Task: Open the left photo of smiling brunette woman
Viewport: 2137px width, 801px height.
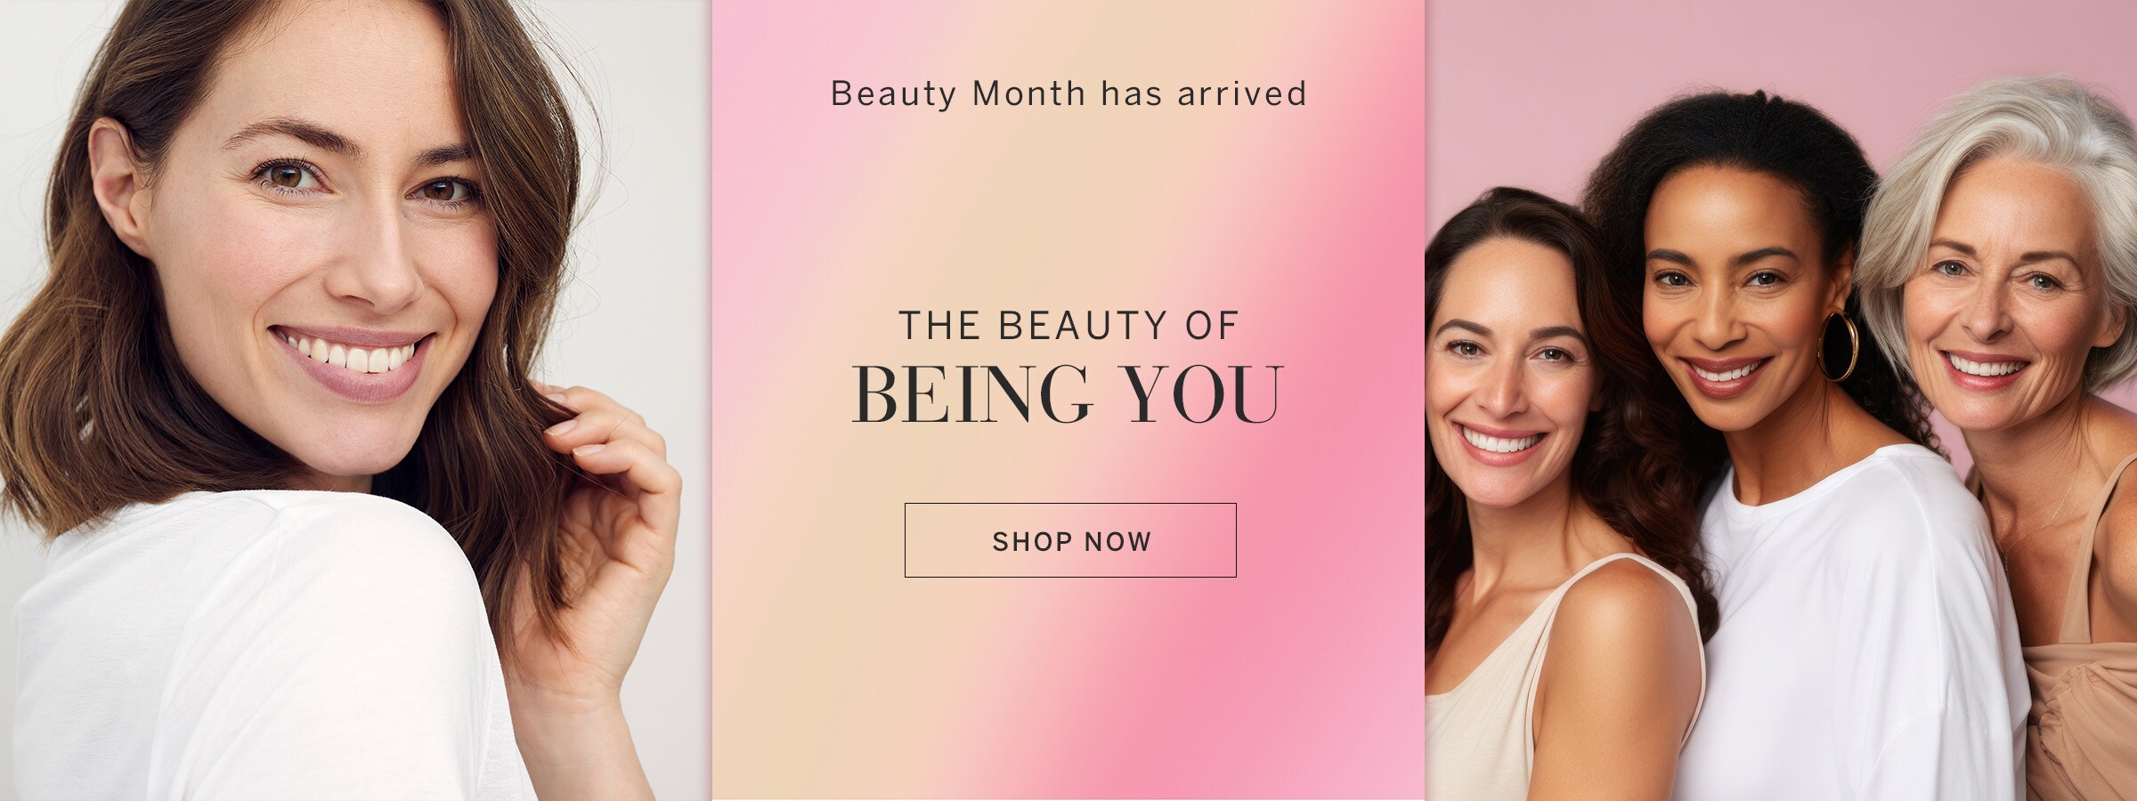Action: coord(355,400)
